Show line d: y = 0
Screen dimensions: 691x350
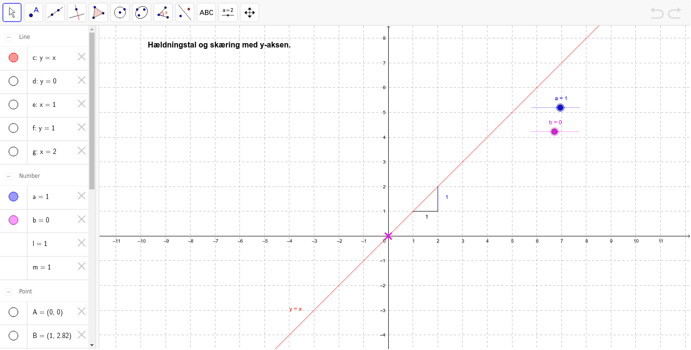(13, 81)
